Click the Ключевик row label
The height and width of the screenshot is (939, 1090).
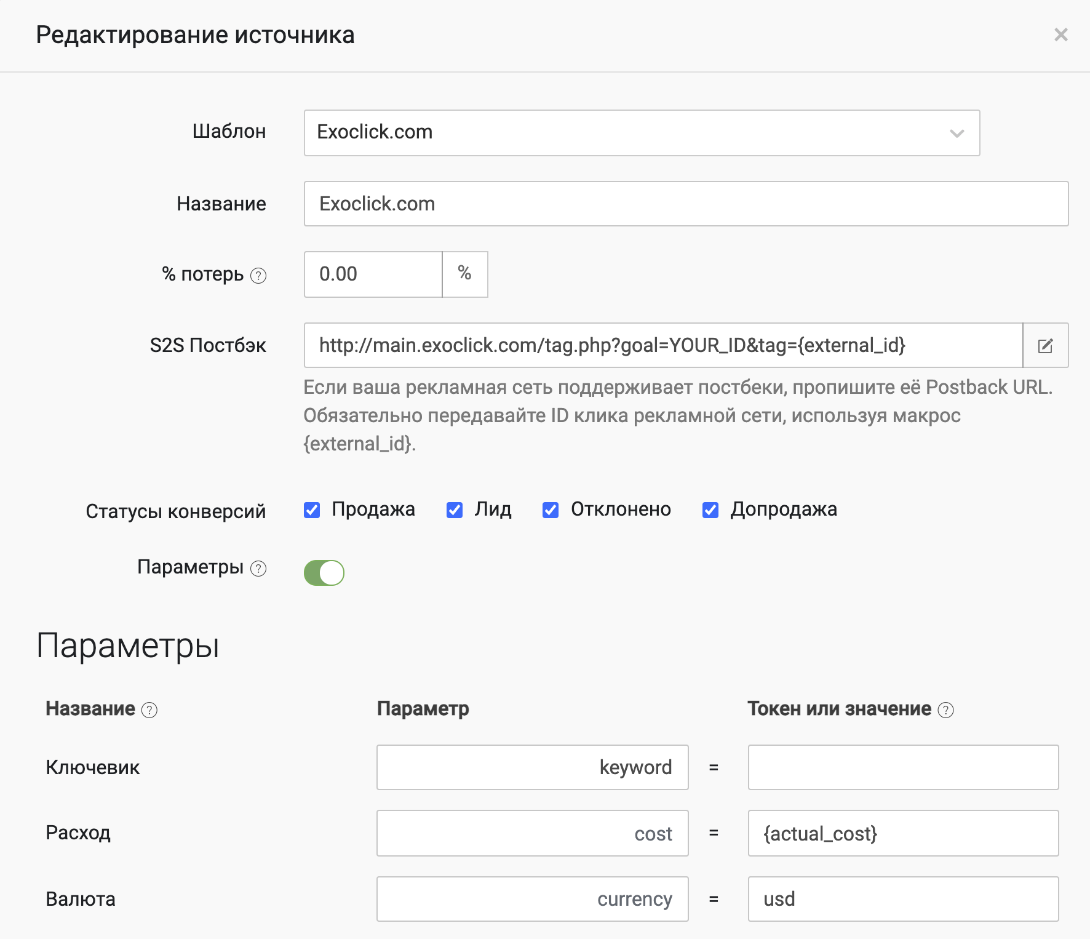[x=93, y=767]
